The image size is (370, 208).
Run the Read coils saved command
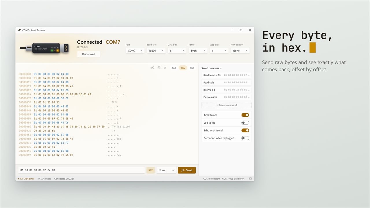(227, 83)
